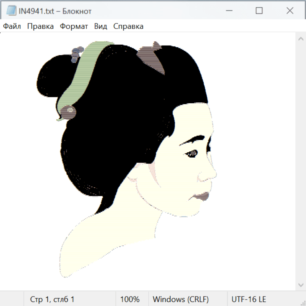Screen dimensions: 306x306
Task: Click the Стр 1, стлб 1 status field
Action: coord(52,299)
